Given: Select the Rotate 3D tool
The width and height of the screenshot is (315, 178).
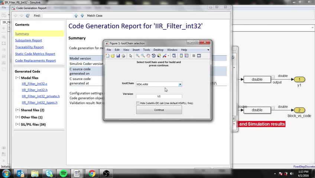Looking at the screenshot, I should pyautogui.click(x=153, y=56).
